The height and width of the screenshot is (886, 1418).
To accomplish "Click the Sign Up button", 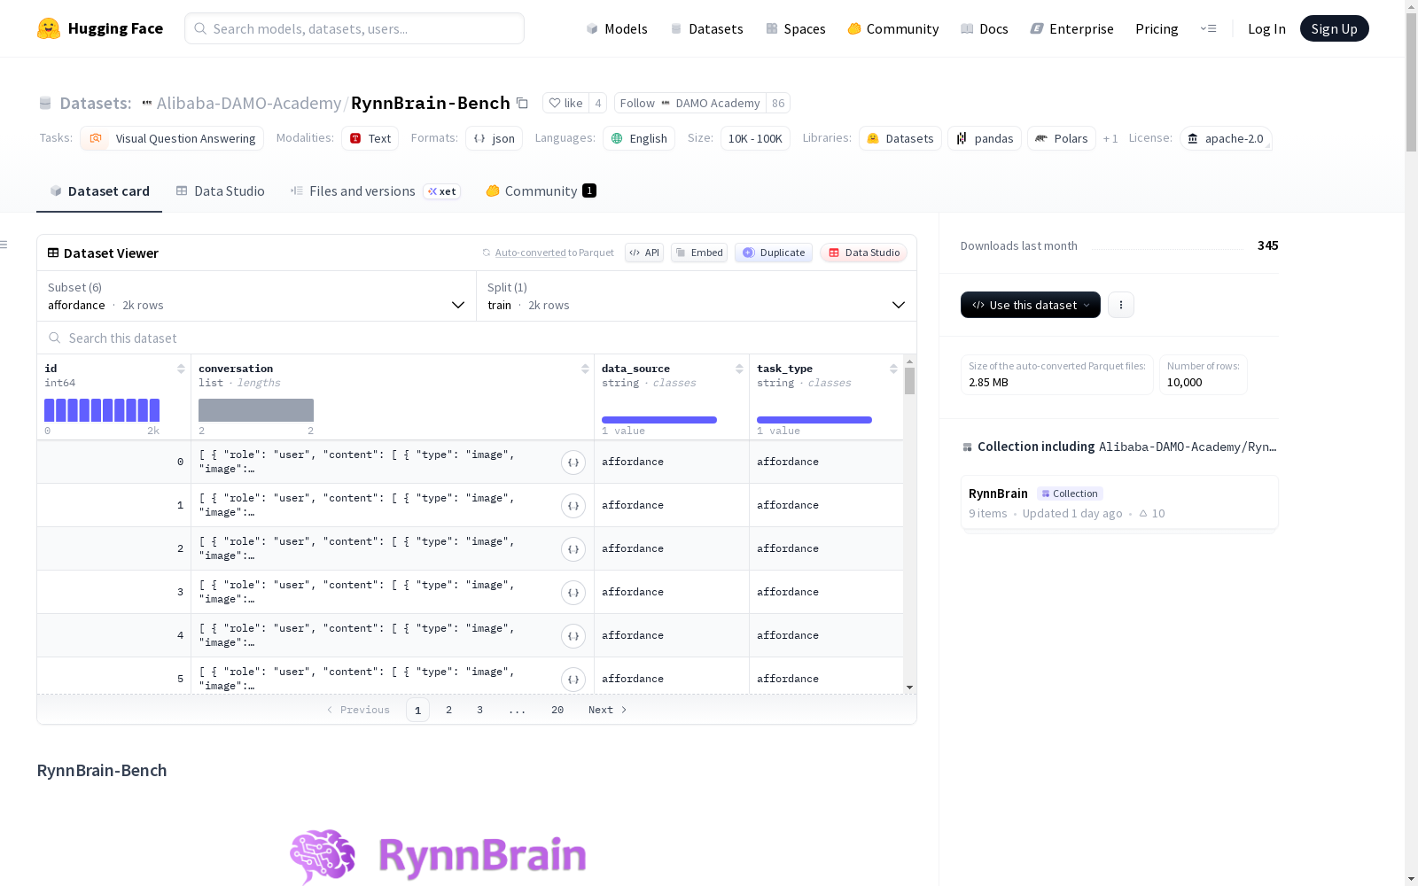I will [1334, 28].
